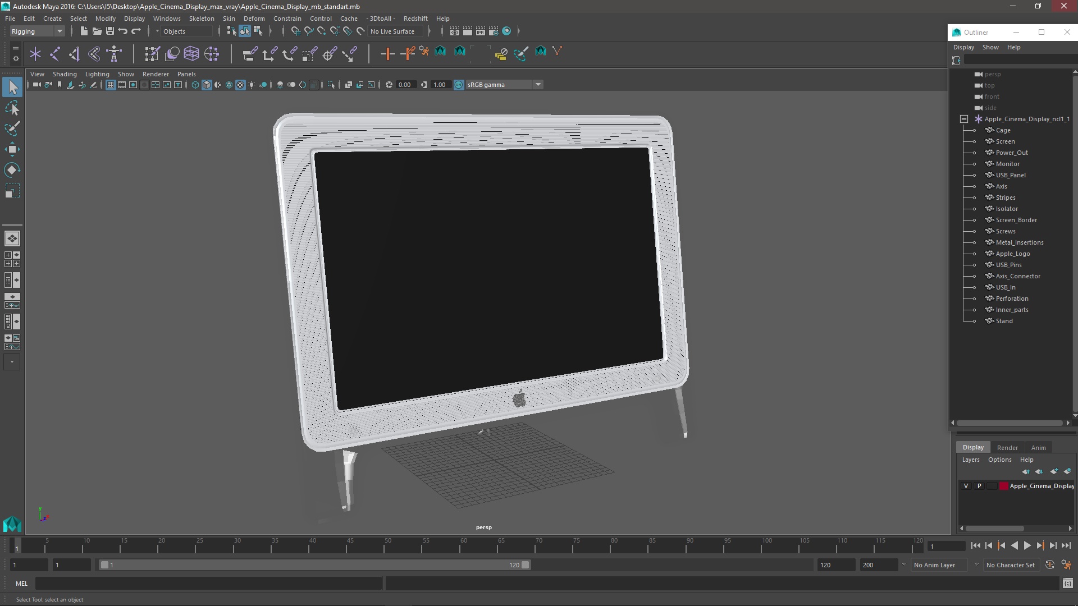Open the script editor icon at bottom right

click(1067, 584)
